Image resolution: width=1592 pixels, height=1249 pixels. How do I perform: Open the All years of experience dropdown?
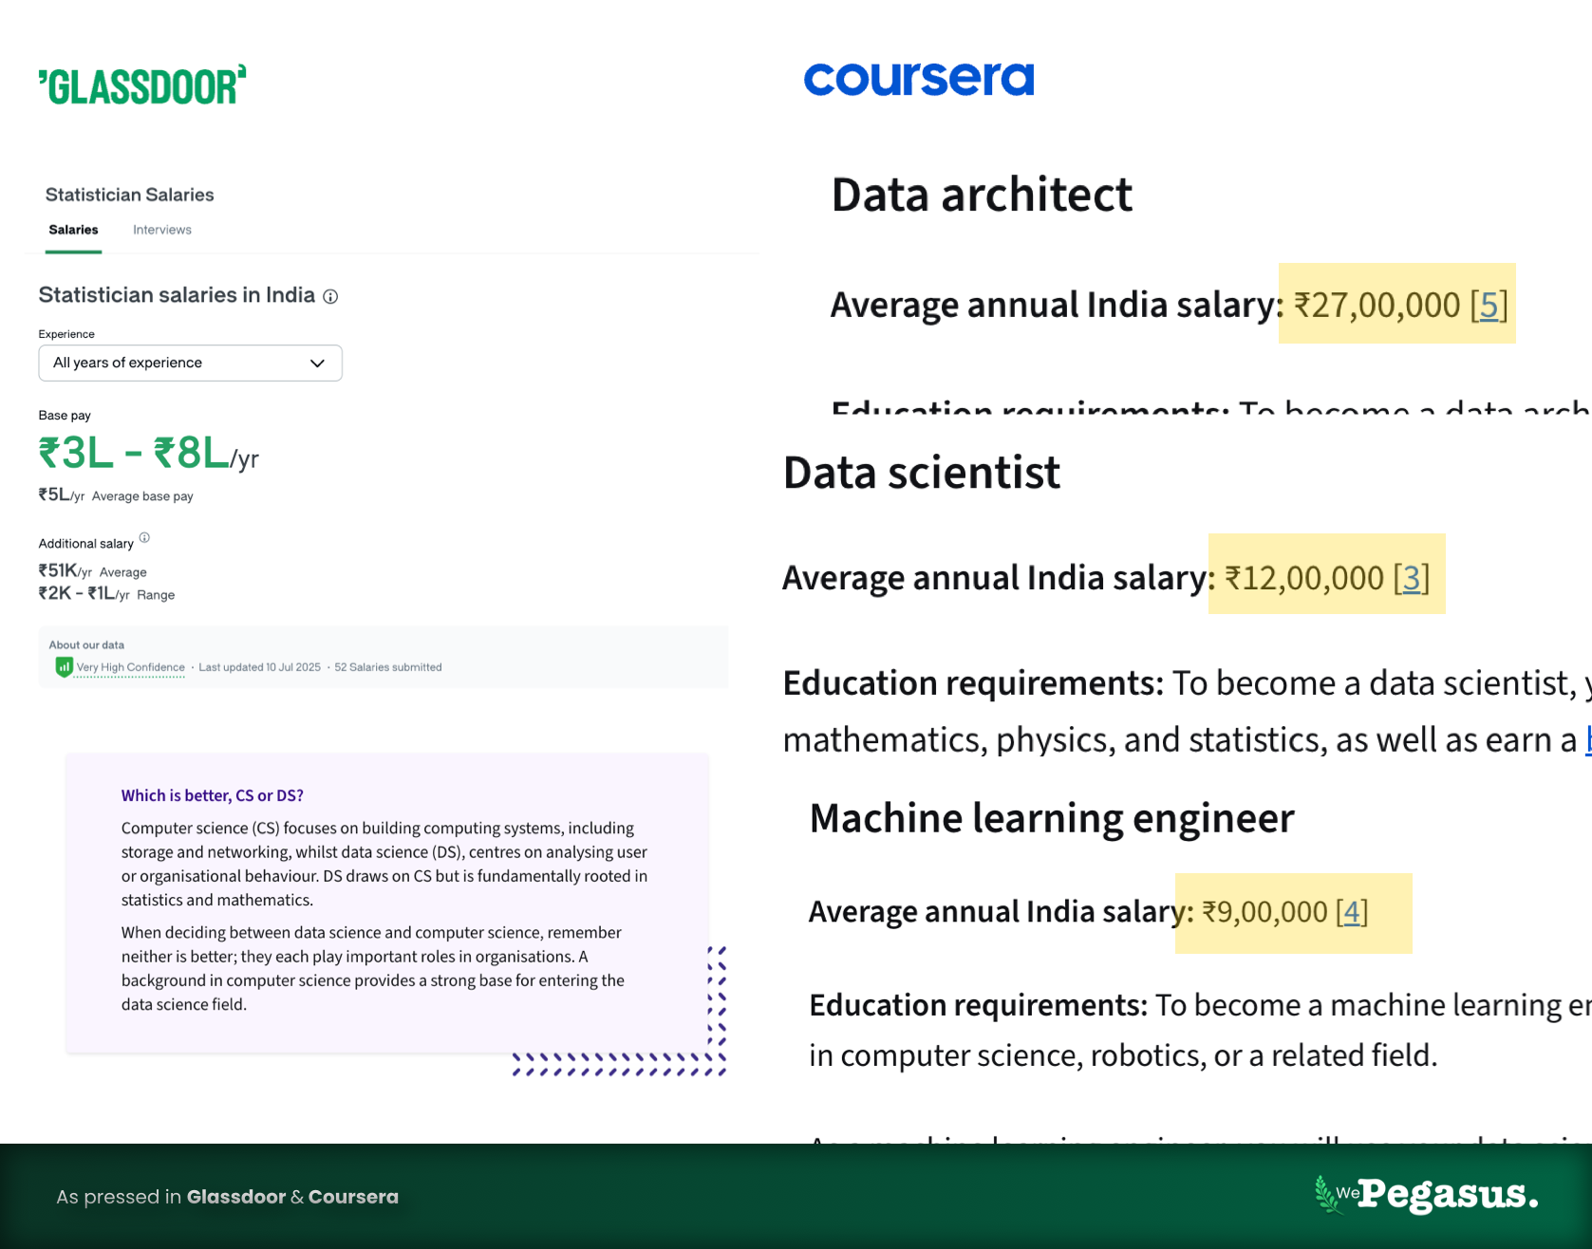[x=190, y=364]
